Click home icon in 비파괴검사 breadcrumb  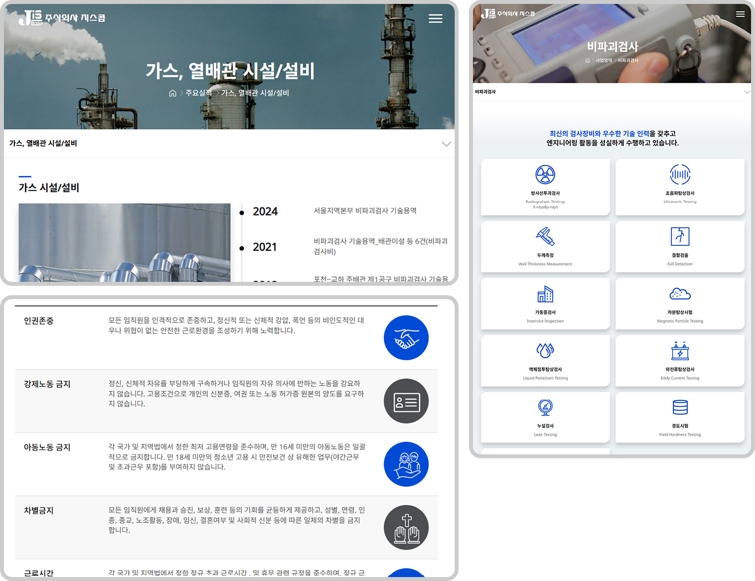(587, 61)
